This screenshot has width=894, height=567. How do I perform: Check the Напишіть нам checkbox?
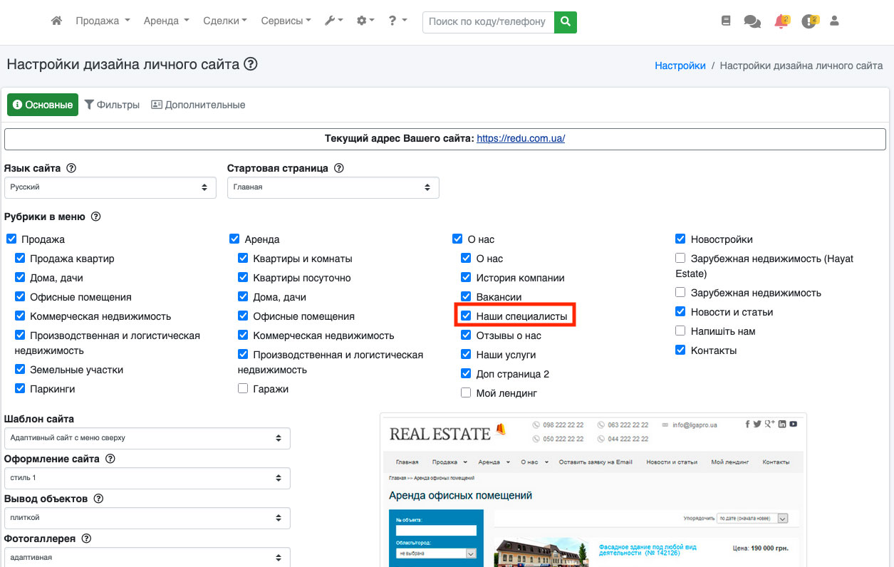pyautogui.click(x=680, y=331)
